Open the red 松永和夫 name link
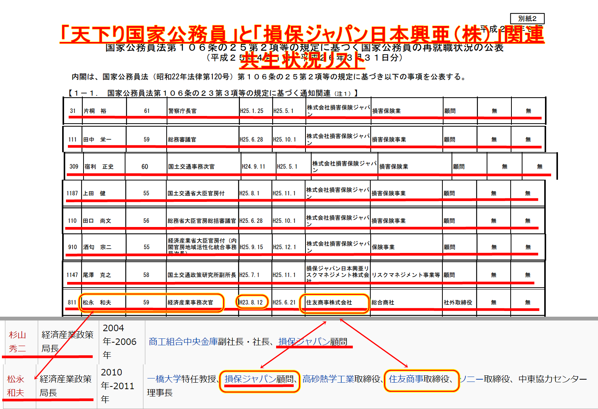The height and width of the screenshot is (409, 598). click(x=16, y=386)
